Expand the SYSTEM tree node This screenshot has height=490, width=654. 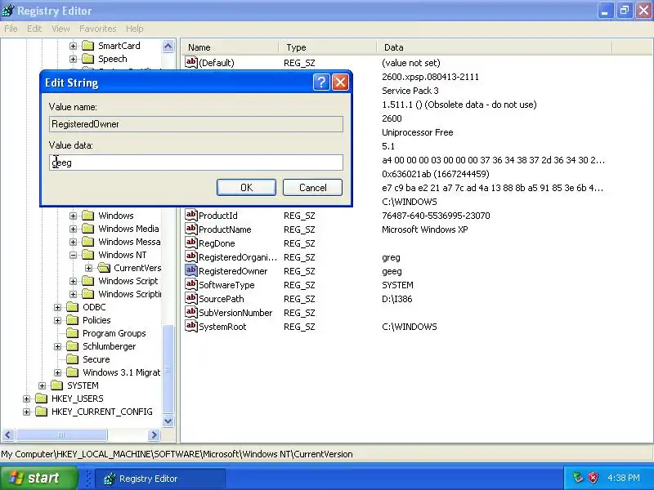pyautogui.click(x=42, y=385)
